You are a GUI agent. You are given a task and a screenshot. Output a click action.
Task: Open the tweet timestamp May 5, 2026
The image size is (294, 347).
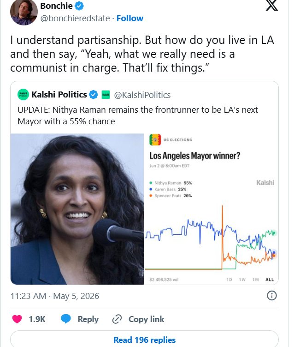(55, 296)
